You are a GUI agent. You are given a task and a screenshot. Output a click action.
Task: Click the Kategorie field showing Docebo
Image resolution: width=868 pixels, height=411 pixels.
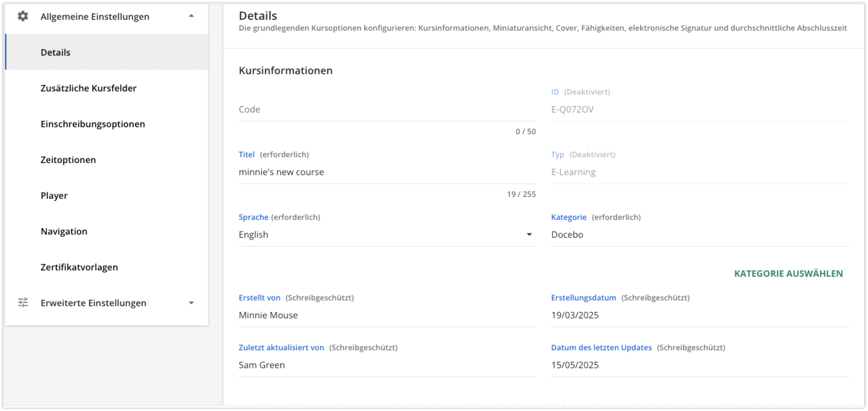(x=700, y=235)
